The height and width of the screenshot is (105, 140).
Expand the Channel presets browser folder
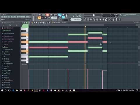coord(8,39)
